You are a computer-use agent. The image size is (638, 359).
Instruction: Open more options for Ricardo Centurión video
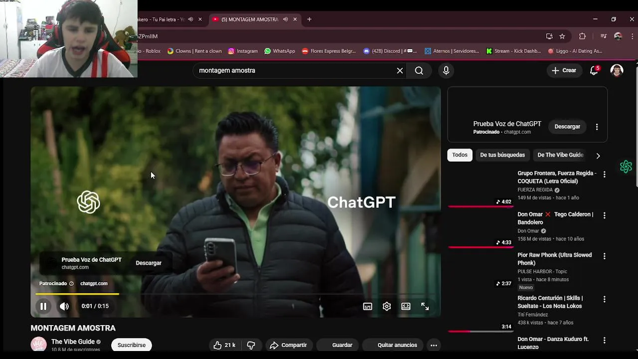[604, 299]
